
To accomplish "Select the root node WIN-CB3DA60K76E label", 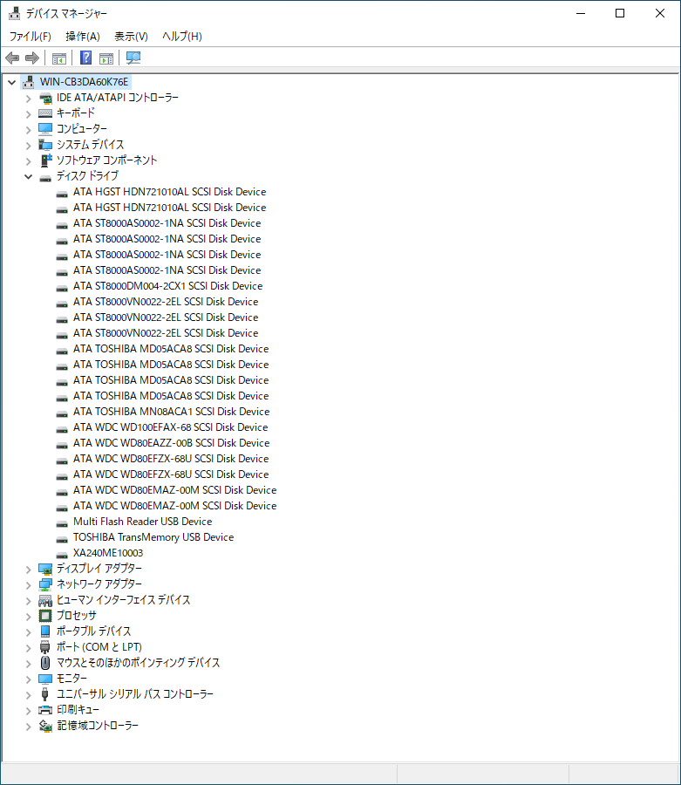I will tap(84, 82).
